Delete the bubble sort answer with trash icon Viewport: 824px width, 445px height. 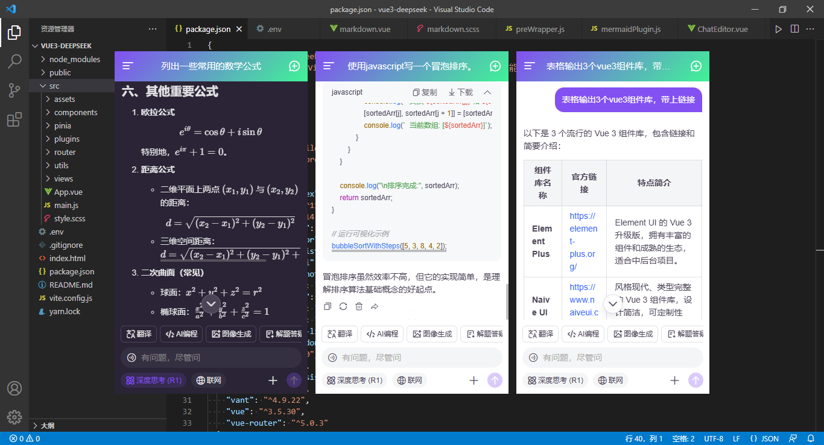pos(359,306)
